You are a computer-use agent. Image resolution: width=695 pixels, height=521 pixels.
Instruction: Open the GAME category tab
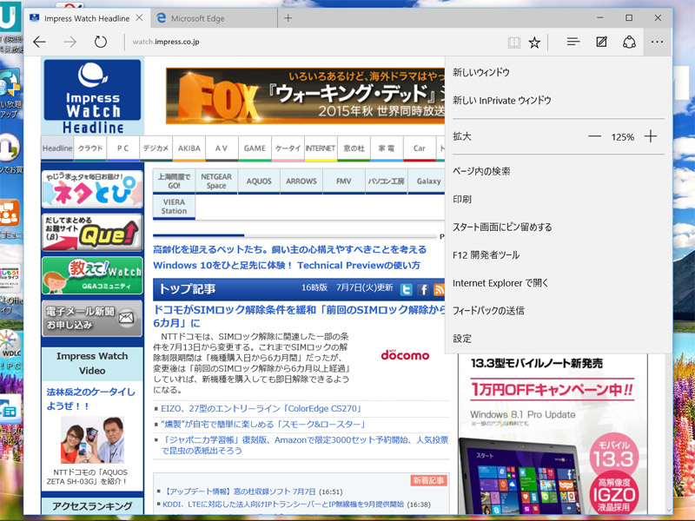coord(255,148)
